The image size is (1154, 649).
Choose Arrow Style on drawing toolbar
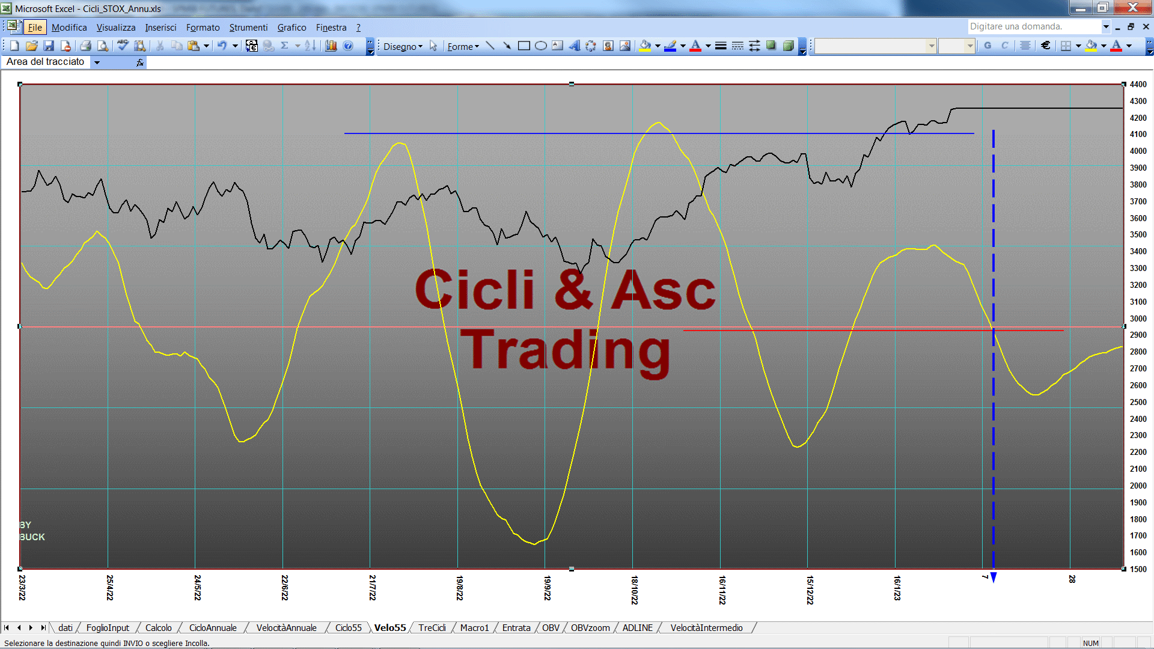click(x=754, y=46)
